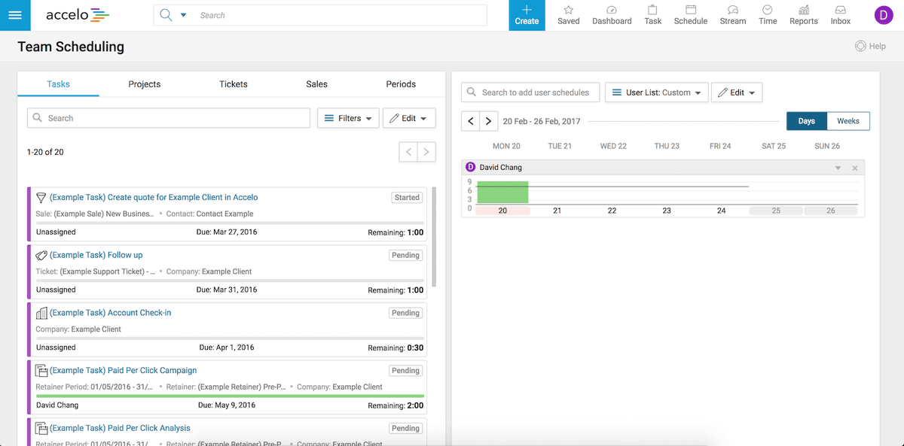The height and width of the screenshot is (446, 904).
Task: Remove David Chang schedule with X
Action: pyautogui.click(x=855, y=168)
